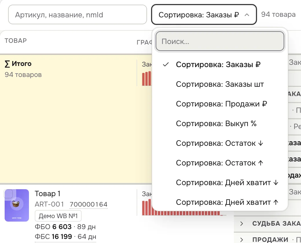301x243 pixels.
Task: Click the 94 товаров total subtitle
Action: click(x=23, y=75)
